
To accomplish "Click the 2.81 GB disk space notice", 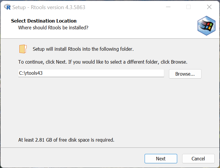I will pos(66,140).
